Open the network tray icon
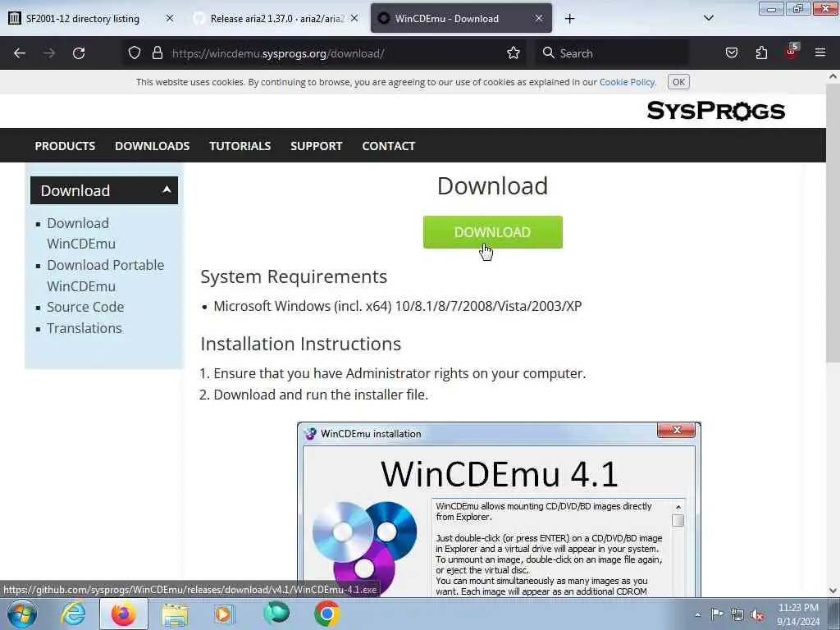Image resolution: width=840 pixels, height=630 pixels. click(x=737, y=614)
